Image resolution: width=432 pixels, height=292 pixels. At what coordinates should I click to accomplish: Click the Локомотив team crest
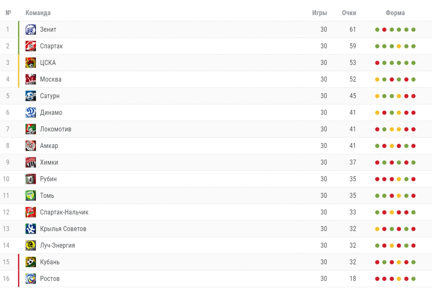tap(30, 129)
